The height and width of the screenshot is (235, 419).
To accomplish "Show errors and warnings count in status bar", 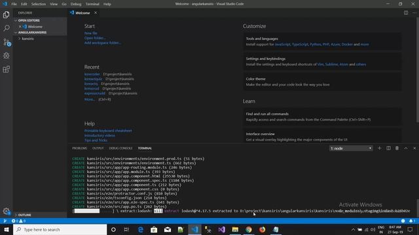I will point(18,221).
